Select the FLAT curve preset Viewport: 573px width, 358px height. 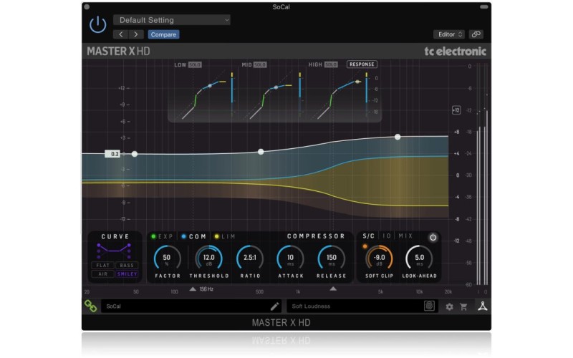pos(102,265)
